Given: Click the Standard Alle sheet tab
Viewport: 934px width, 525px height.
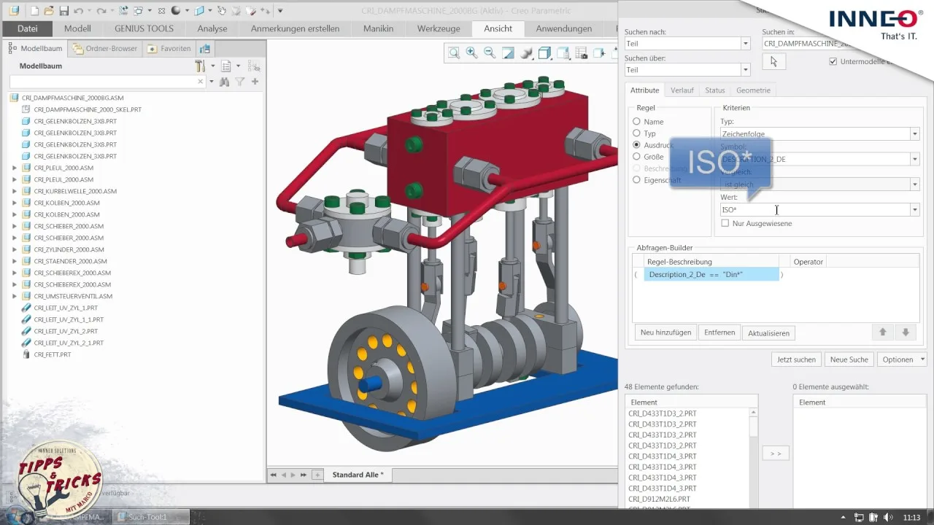Looking at the screenshot, I should [x=358, y=475].
